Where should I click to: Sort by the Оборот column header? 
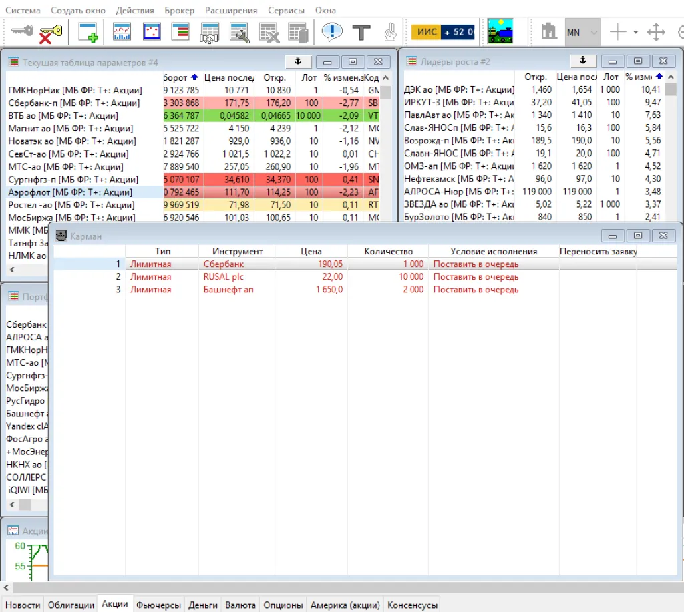[180, 77]
